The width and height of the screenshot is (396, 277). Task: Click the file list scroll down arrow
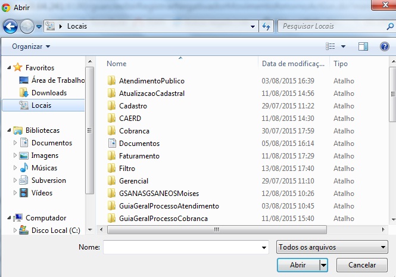(x=393, y=220)
